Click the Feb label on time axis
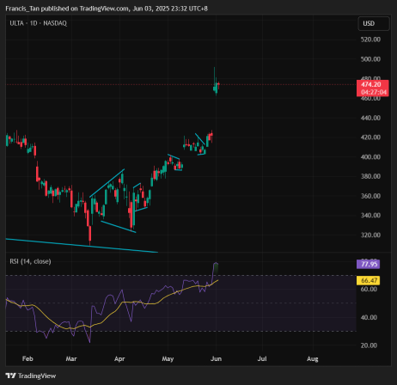The height and width of the screenshot is (385, 397). [27, 358]
